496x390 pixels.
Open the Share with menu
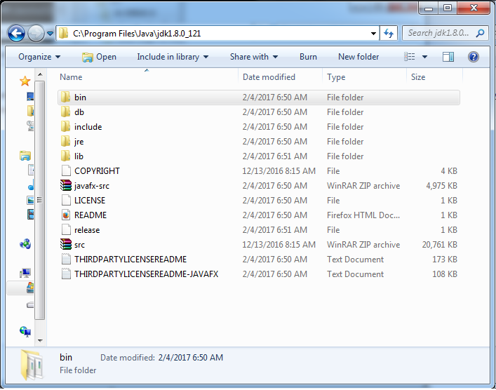254,57
